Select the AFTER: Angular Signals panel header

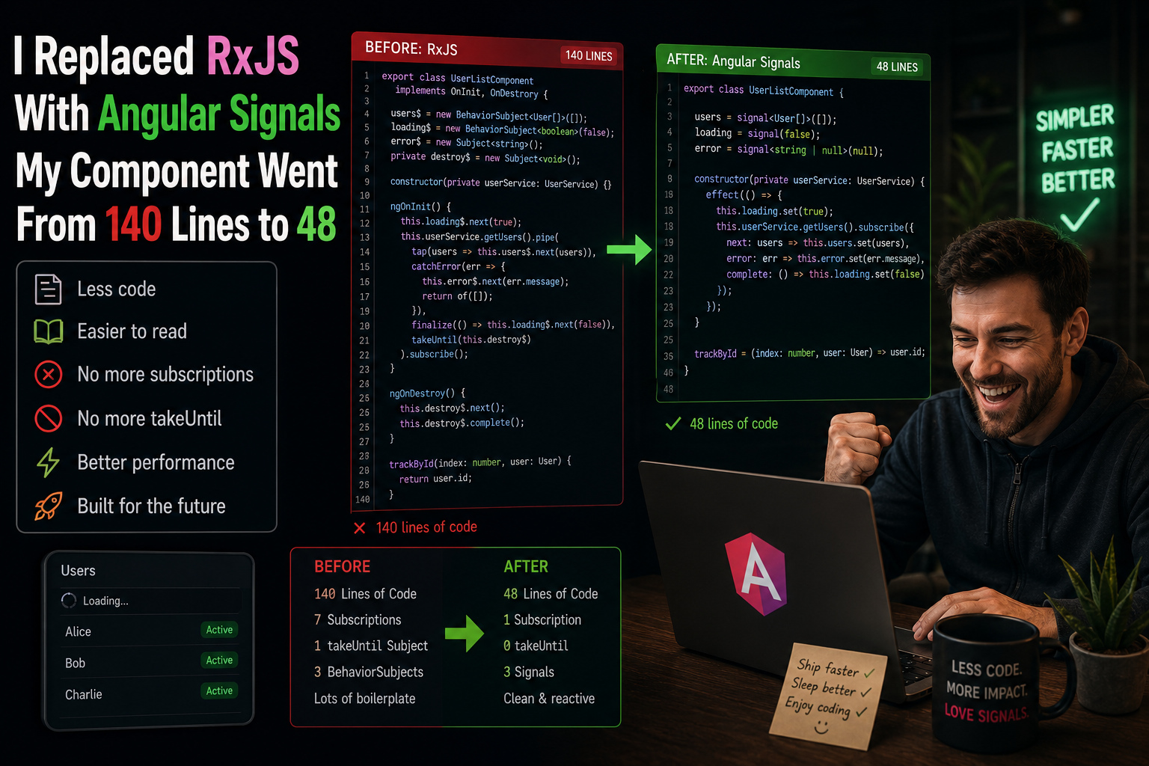[x=793, y=62]
